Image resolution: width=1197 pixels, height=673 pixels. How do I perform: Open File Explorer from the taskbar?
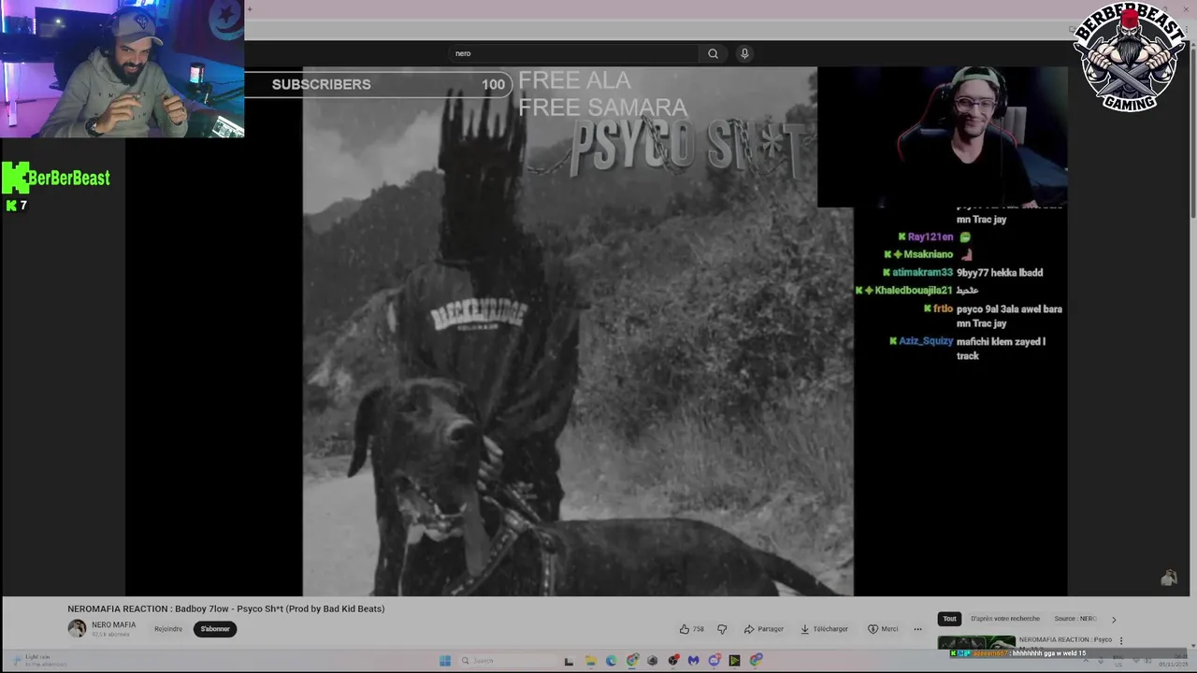point(590,661)
